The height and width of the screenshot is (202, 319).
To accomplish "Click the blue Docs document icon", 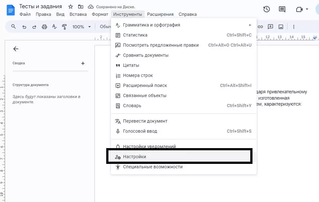I will pyautogui.click(x=10, y=9).
